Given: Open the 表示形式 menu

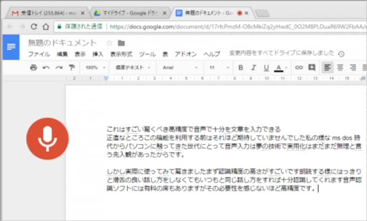Looking at the screenshot, I should point(121,54).
